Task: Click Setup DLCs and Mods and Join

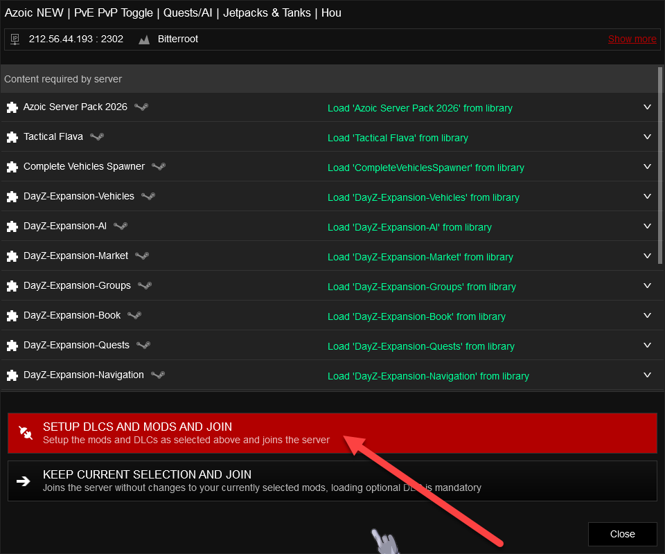Action: 332,433
